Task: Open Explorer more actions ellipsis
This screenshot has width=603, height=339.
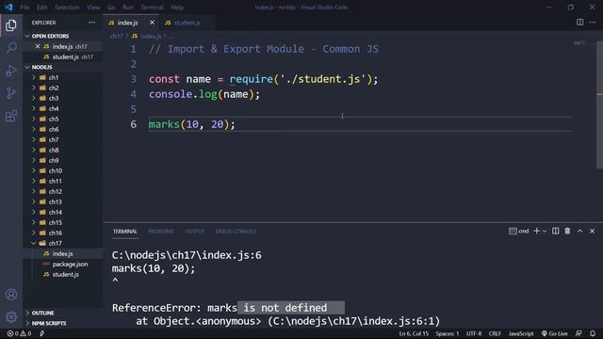Action: pos(91,23)
